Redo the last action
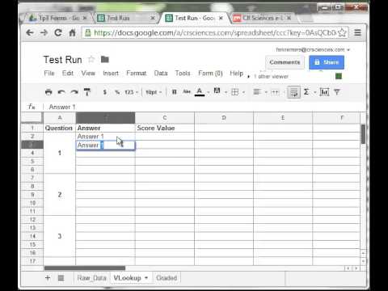 [x=74, y=92]
